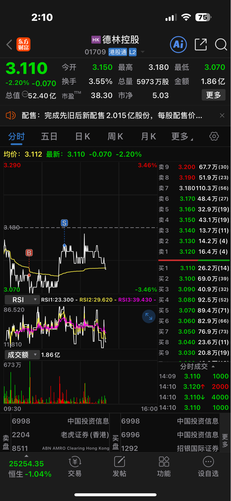Tap 更多 beside broker queue

225,441
